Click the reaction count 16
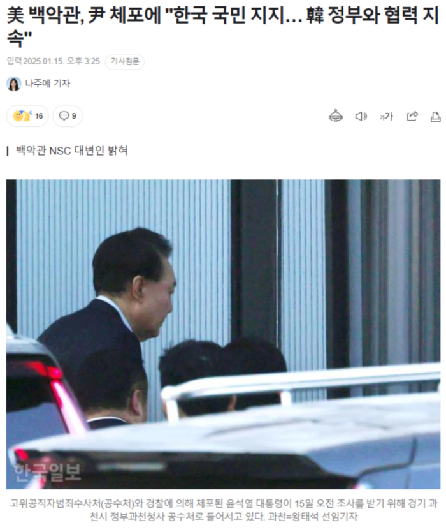The width and height of the screenshot is (446, 532). [39, 116]
